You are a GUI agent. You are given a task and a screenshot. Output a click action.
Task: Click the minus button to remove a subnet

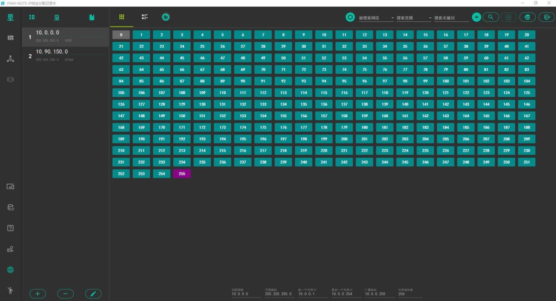pyautogui.click(x=65, y=294)
